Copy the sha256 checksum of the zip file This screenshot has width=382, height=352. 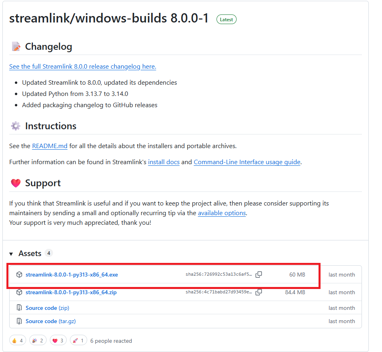coord(259,292)
